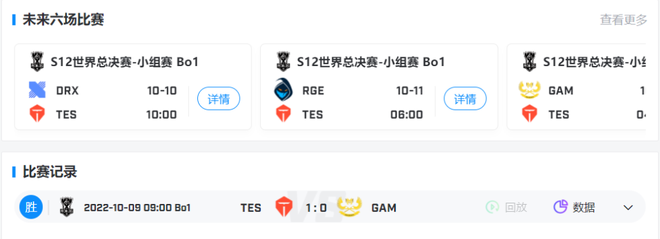
Task: Click the TES logo in match record
Action: pyautogui.click(x=283, y=207)
